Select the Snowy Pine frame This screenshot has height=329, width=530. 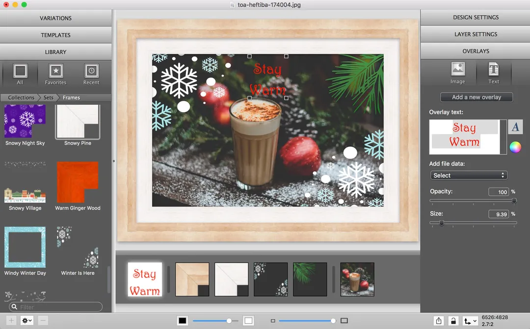tap(78, 125)
